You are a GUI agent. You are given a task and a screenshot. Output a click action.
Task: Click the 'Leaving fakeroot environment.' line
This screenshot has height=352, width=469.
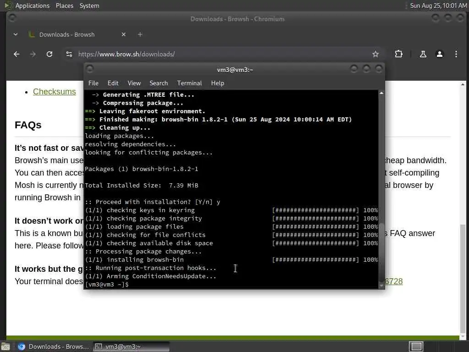(x=145, y=111)
